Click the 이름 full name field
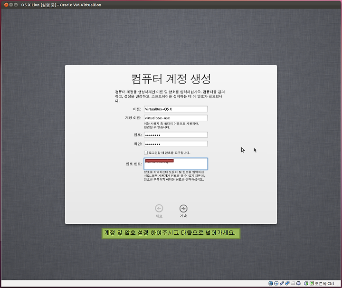342x288 pixels. (x=176, y=109)
